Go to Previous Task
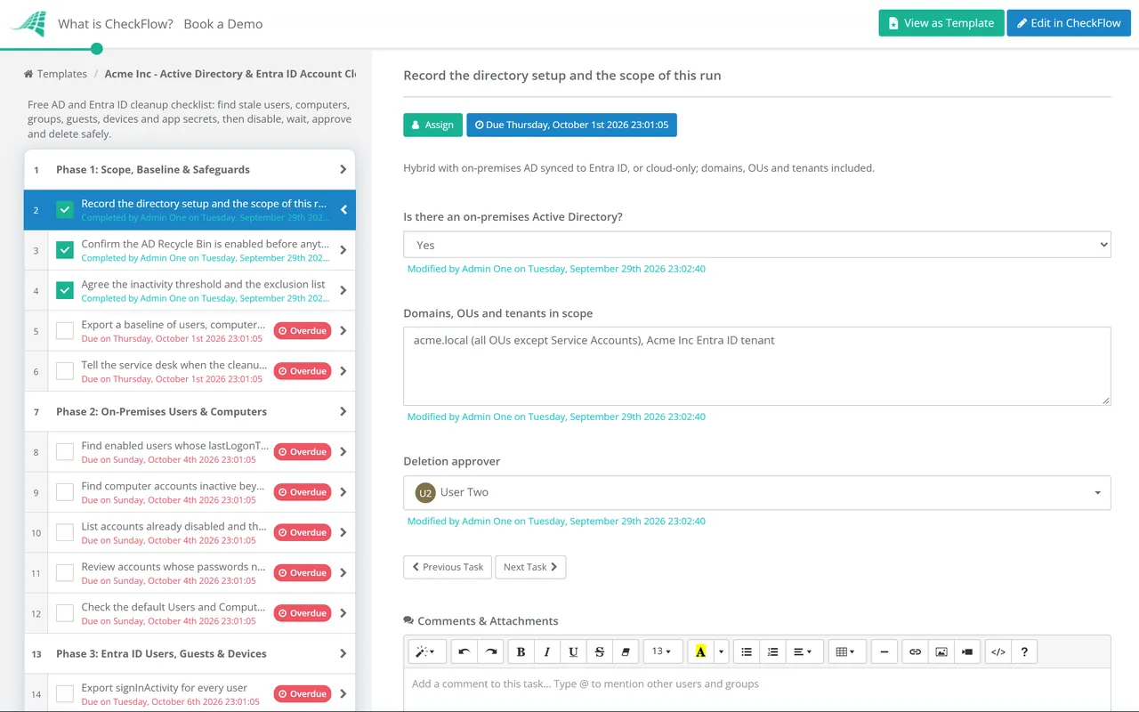The image size is (1139, 712). (448, 567)
